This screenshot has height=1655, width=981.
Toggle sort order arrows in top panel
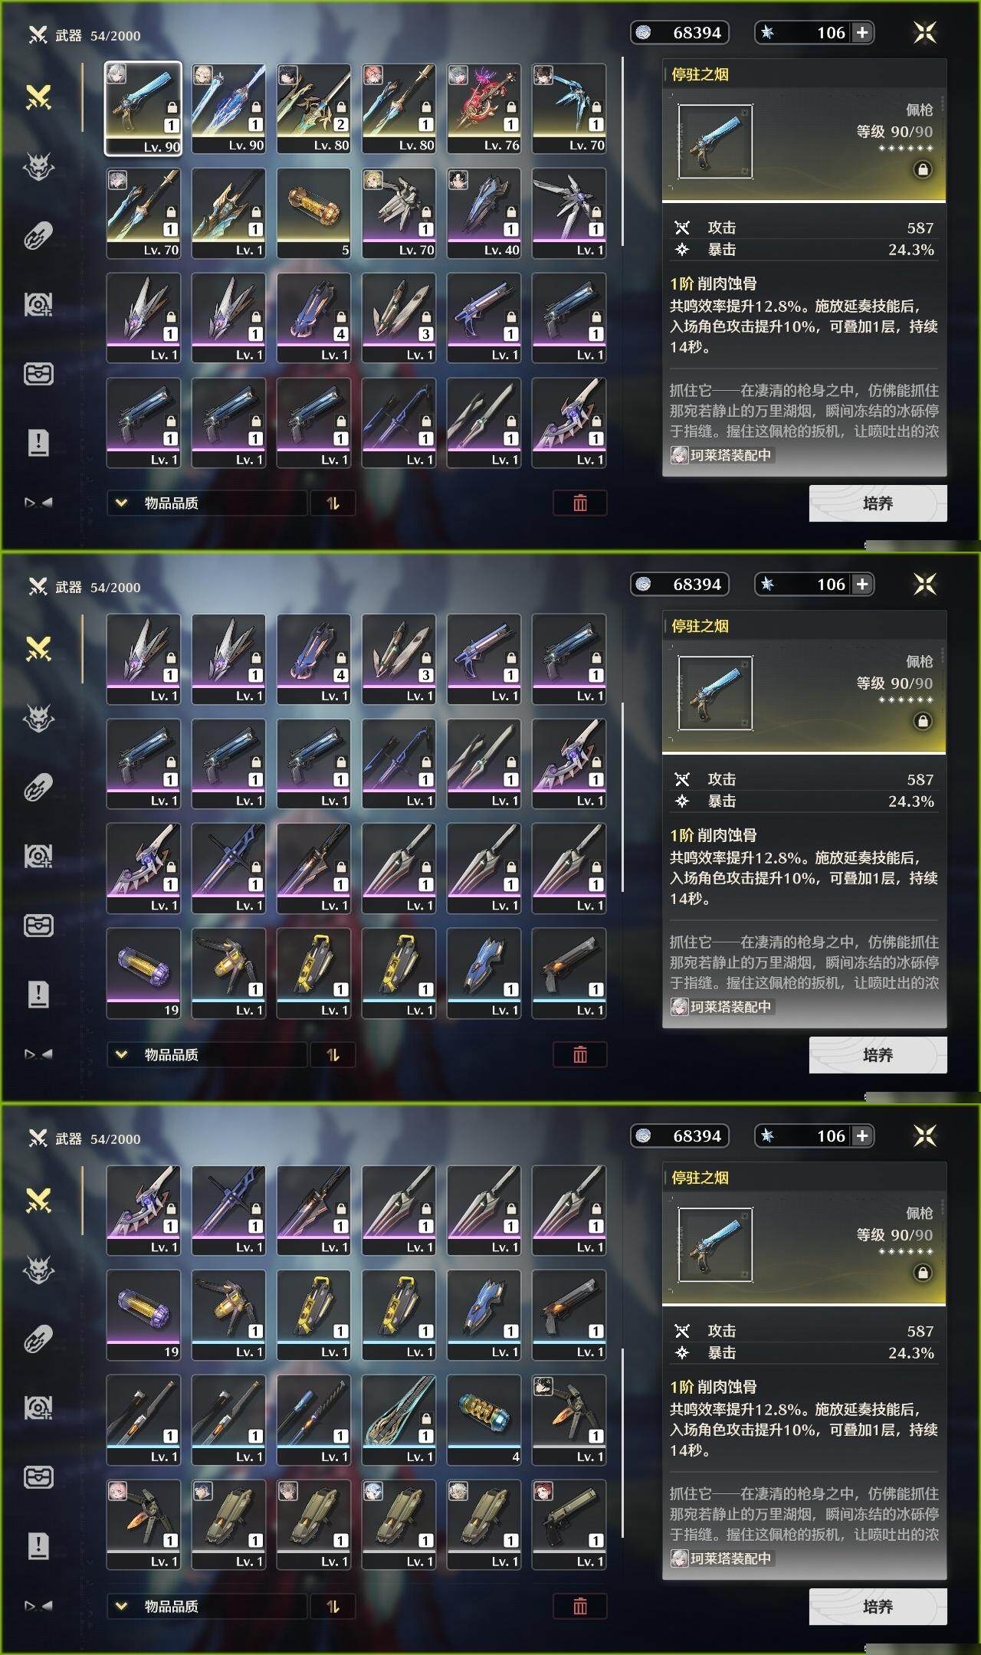[333, 503]
